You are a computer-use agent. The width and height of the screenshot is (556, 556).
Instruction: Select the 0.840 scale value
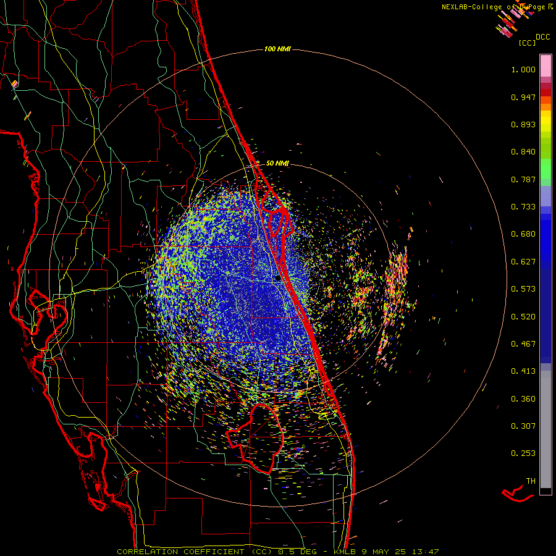(523, 152)
